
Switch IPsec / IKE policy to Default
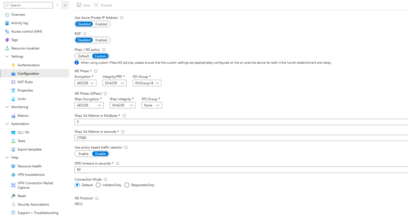pyautogui.click(x=84, y=56)
